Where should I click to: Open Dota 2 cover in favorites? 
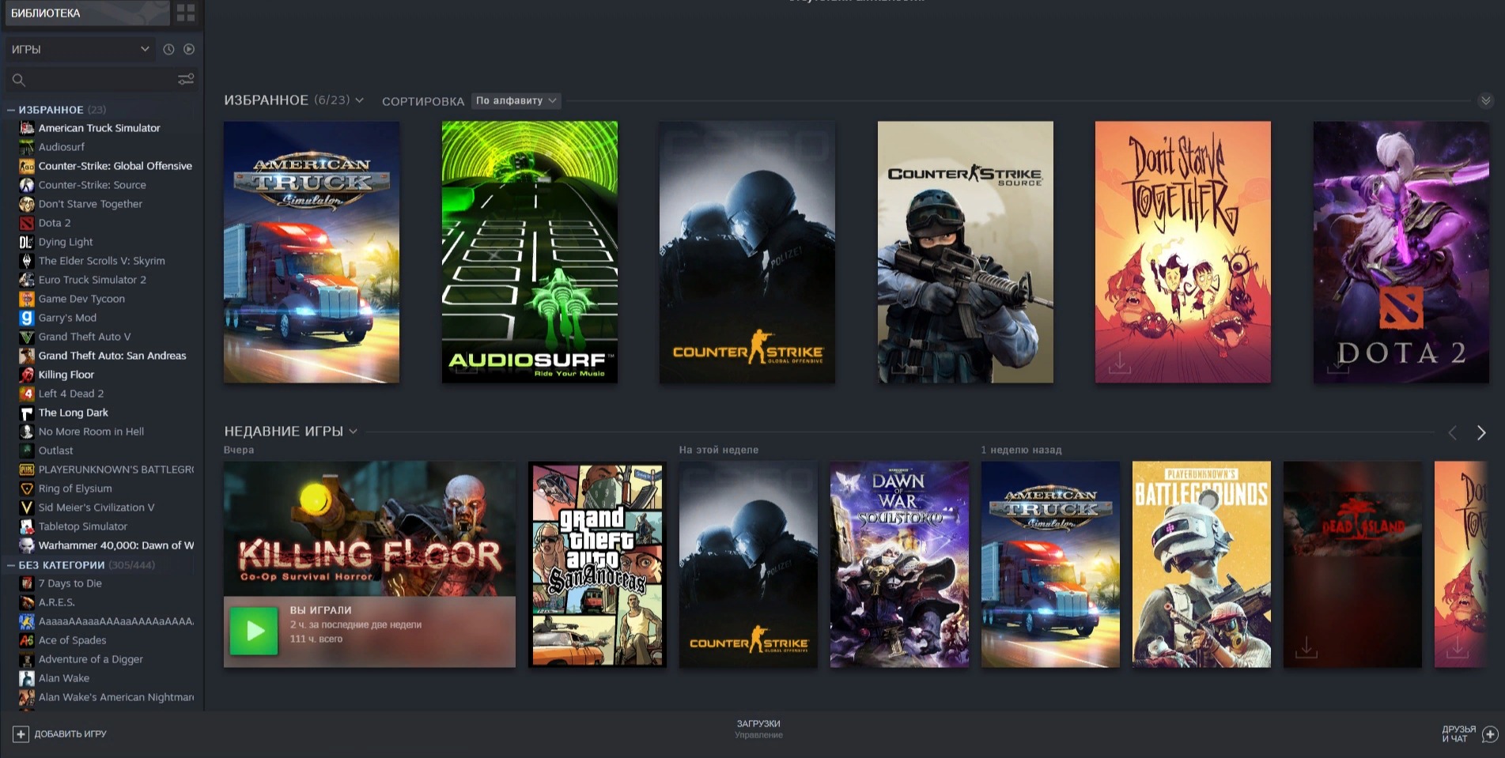(1401, 252)
